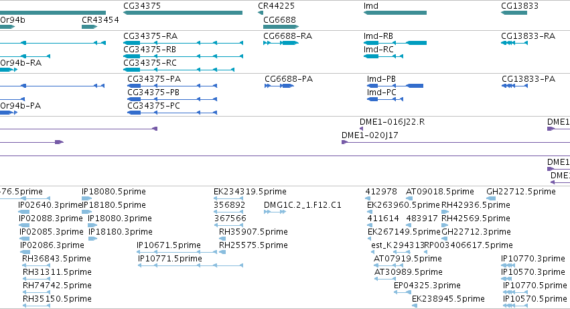Image resolution: width=570 pixels, height=309 pixels.
Task: Click EST RH35907.5prime
Action: [x=253, y=232]
